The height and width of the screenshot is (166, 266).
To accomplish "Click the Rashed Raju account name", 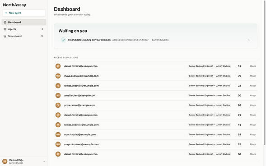I will 16,160.
